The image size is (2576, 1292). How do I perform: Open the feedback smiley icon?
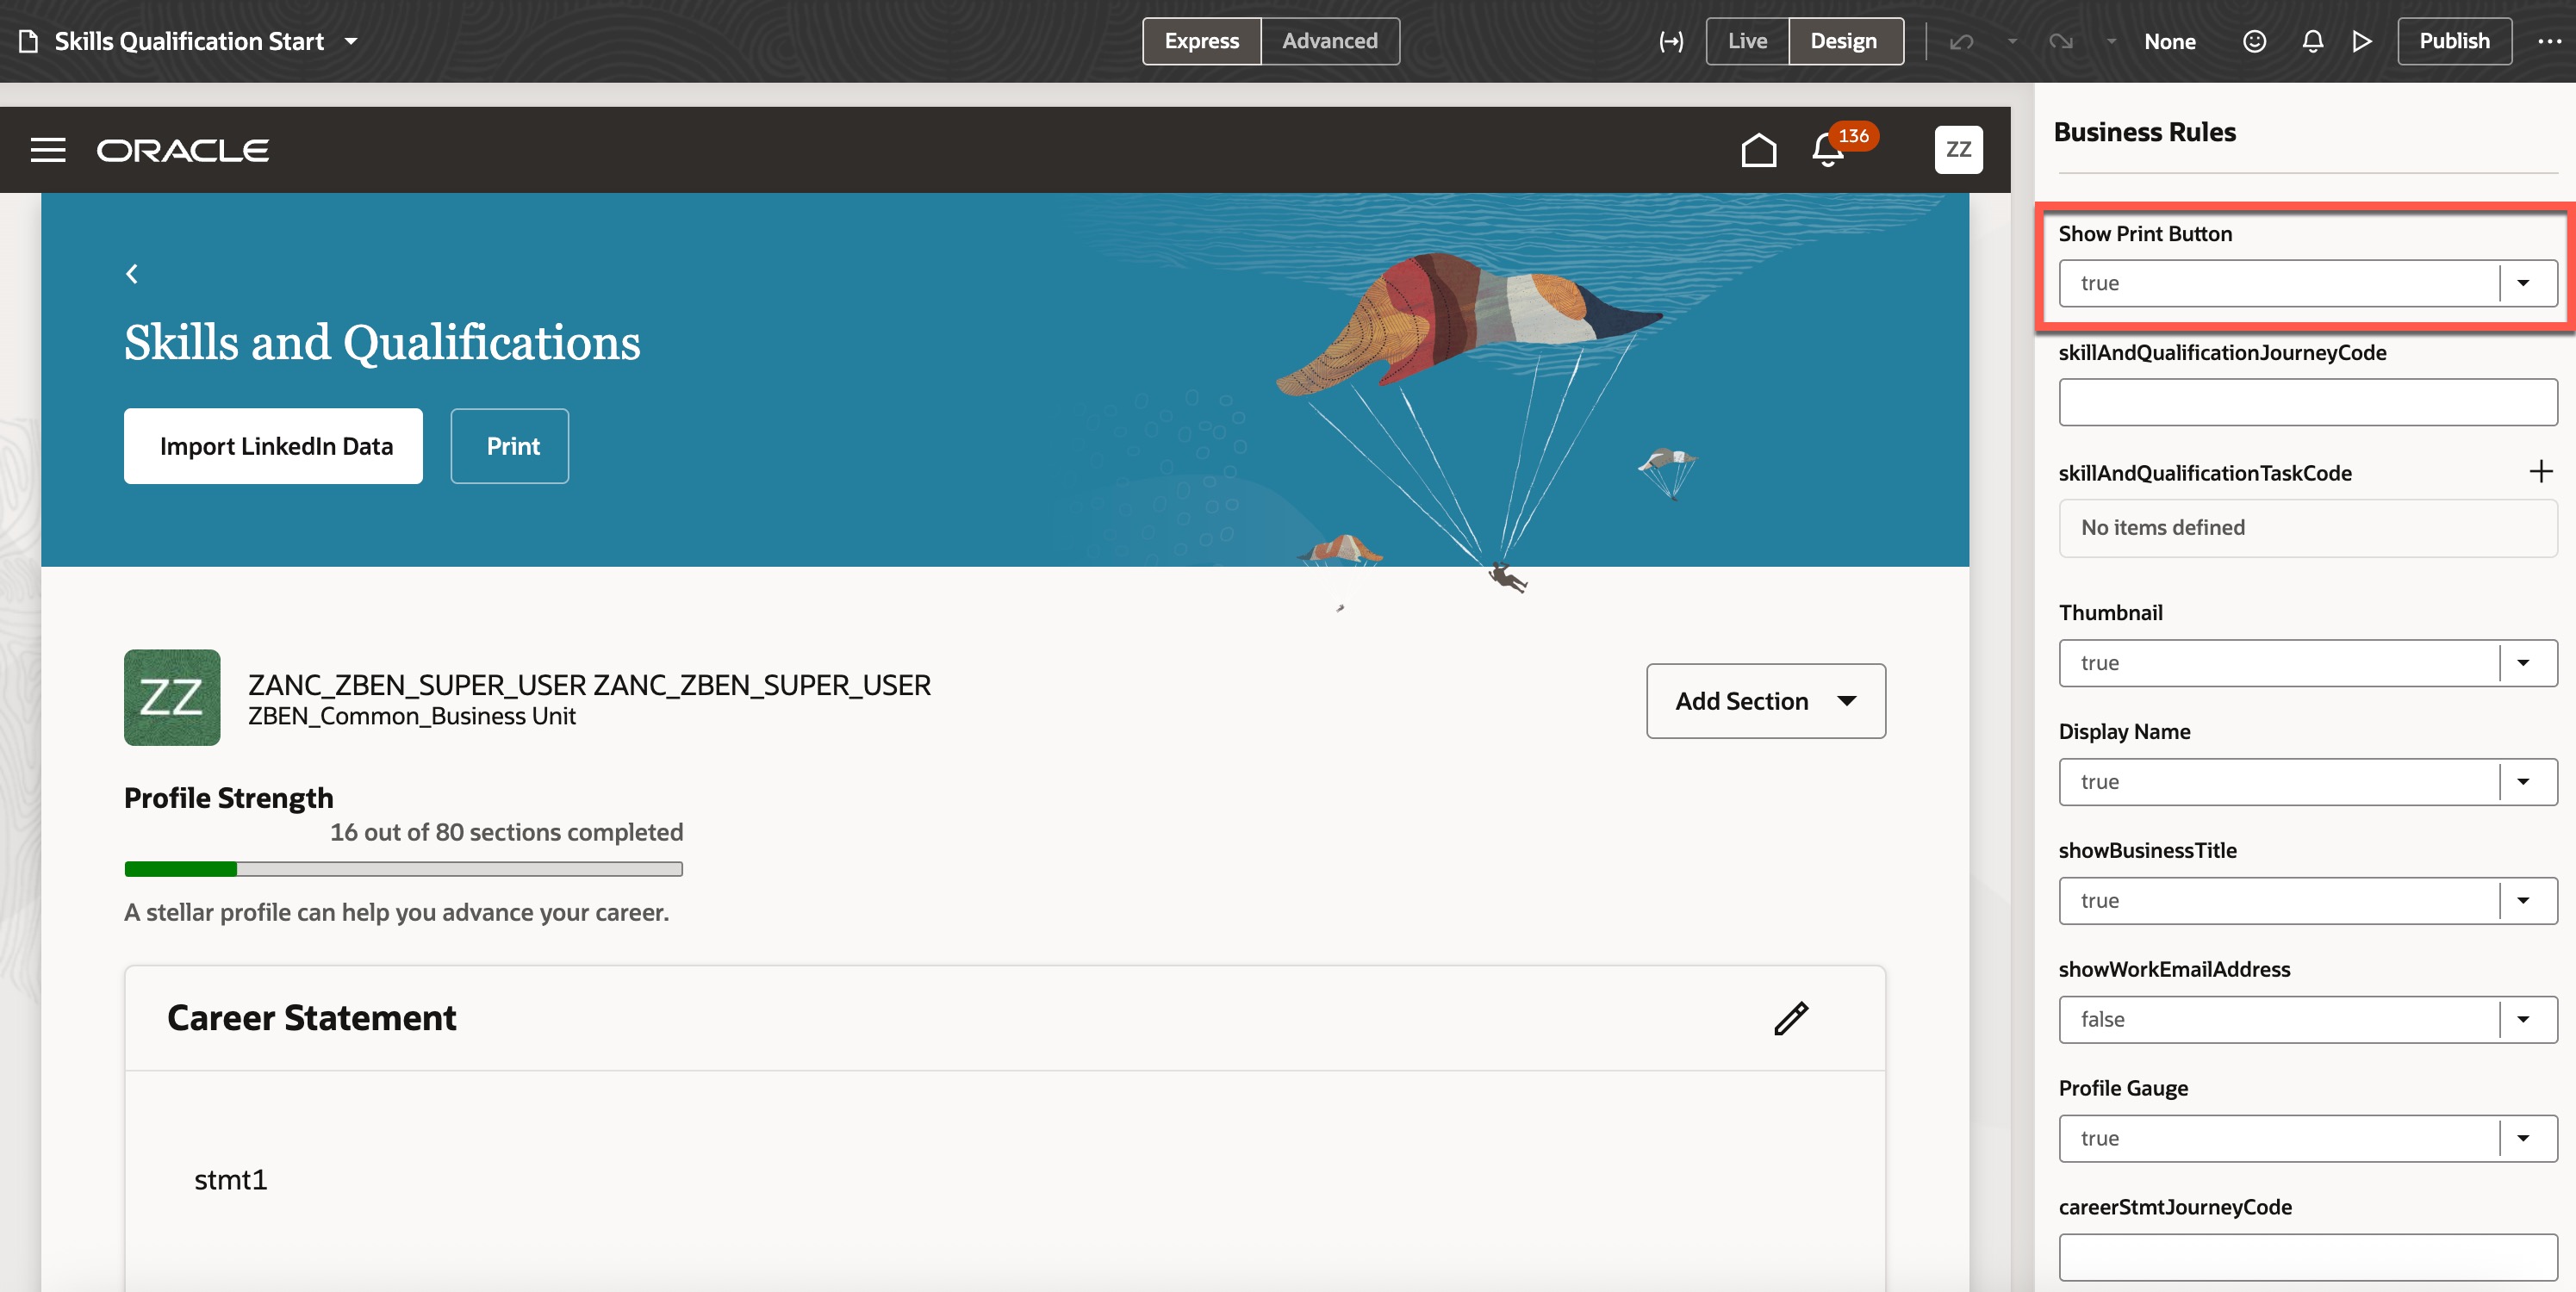coord(2254,41)
